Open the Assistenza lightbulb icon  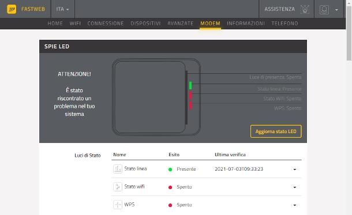(x=305, y=9)
